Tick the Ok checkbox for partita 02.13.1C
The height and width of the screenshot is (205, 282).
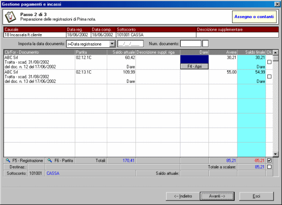(269, 77)
